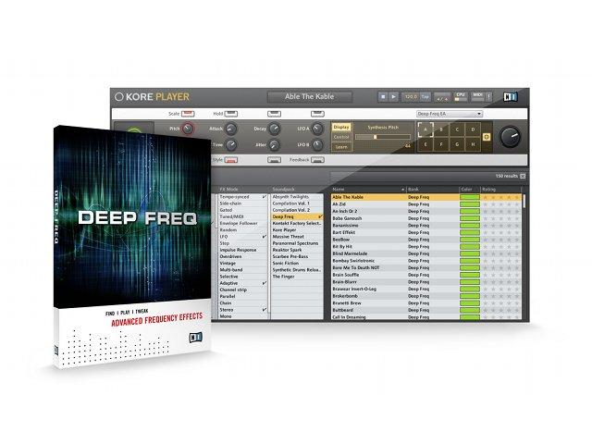Viewport: 592px width, 444px height.
Task: Click the Decay knob
Action: (x=275, y=129)
